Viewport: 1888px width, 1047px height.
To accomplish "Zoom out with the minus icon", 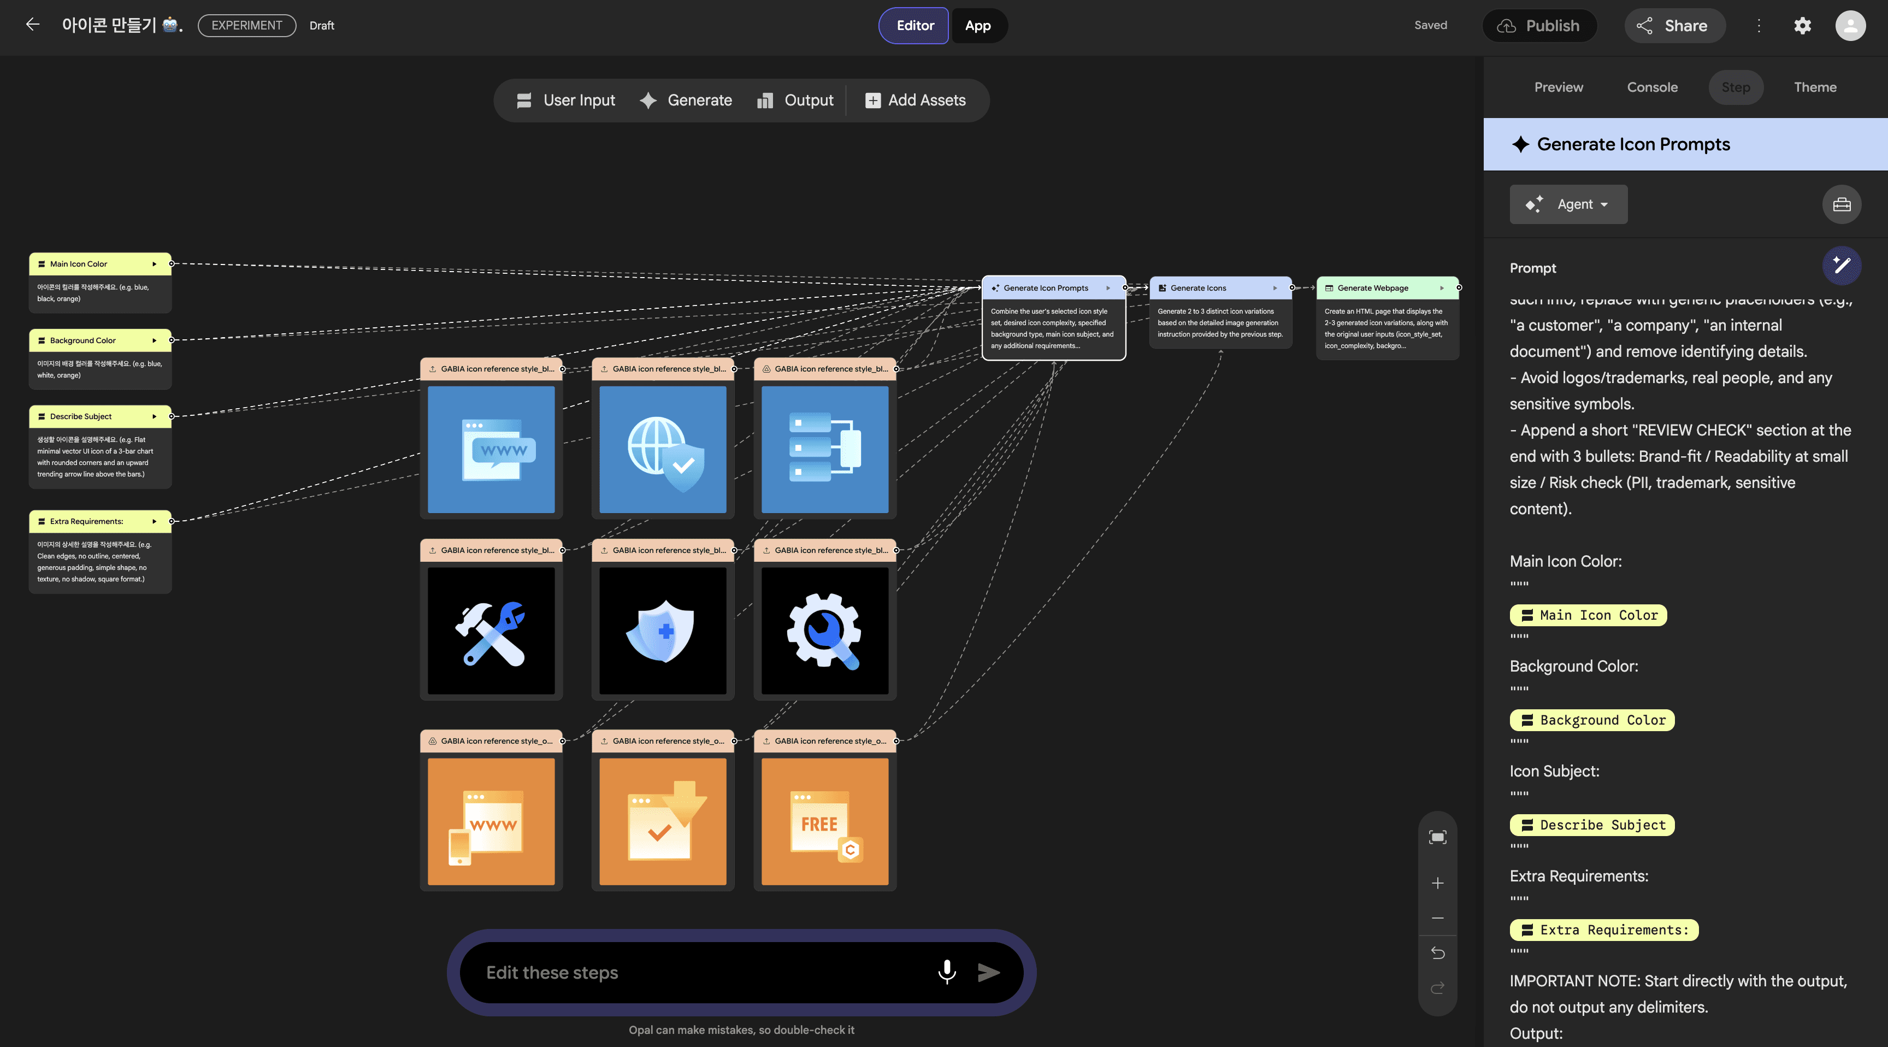I will (1437, 918).
